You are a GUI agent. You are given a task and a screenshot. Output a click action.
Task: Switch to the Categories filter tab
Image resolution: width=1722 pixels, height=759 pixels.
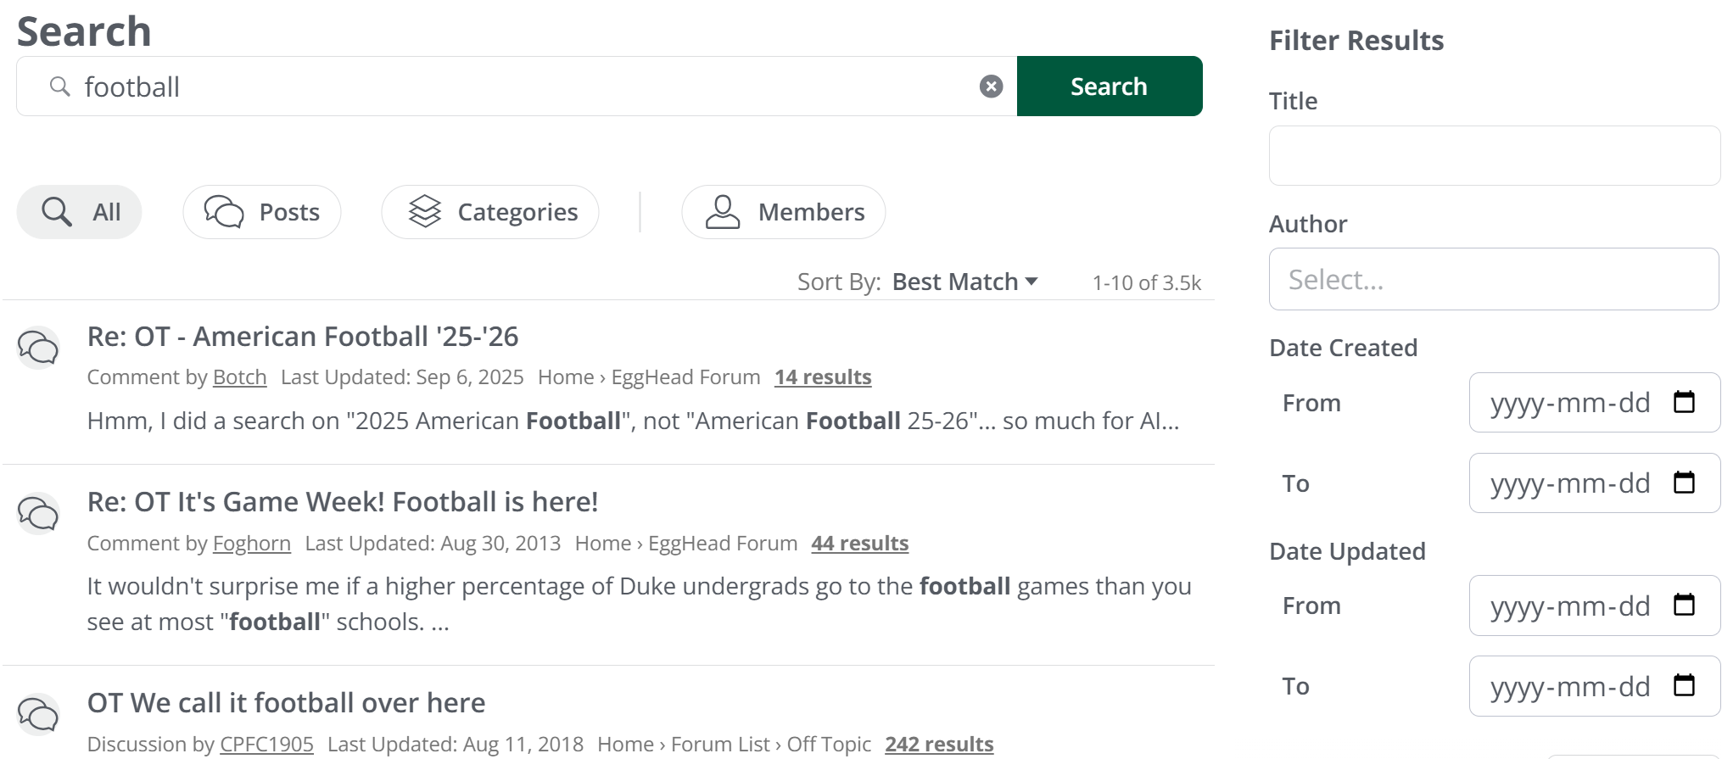pyautogui.click(x=490, y=212)
